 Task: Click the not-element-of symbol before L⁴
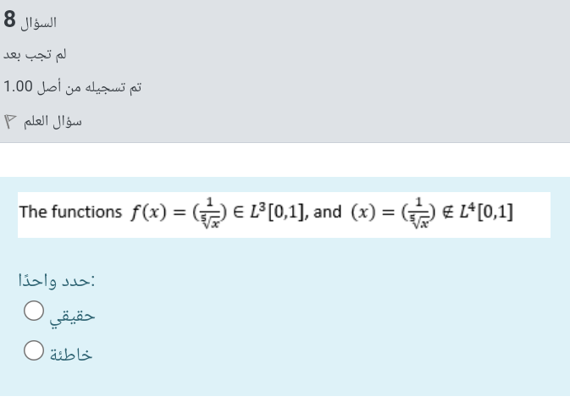tap(447, 212)
